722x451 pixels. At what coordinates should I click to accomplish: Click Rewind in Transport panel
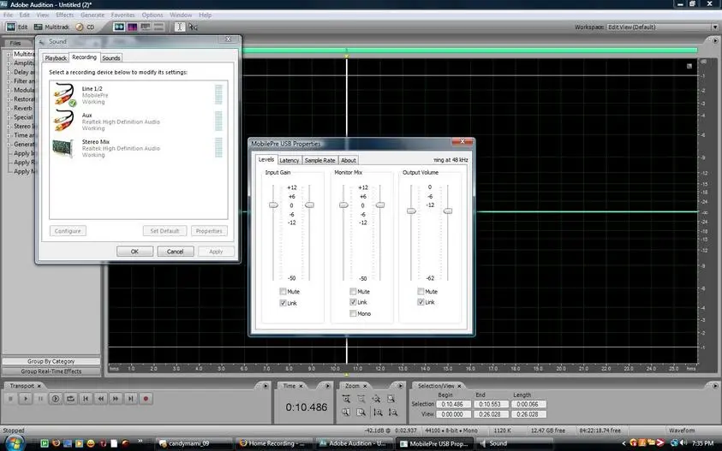(x=101, y=399)
